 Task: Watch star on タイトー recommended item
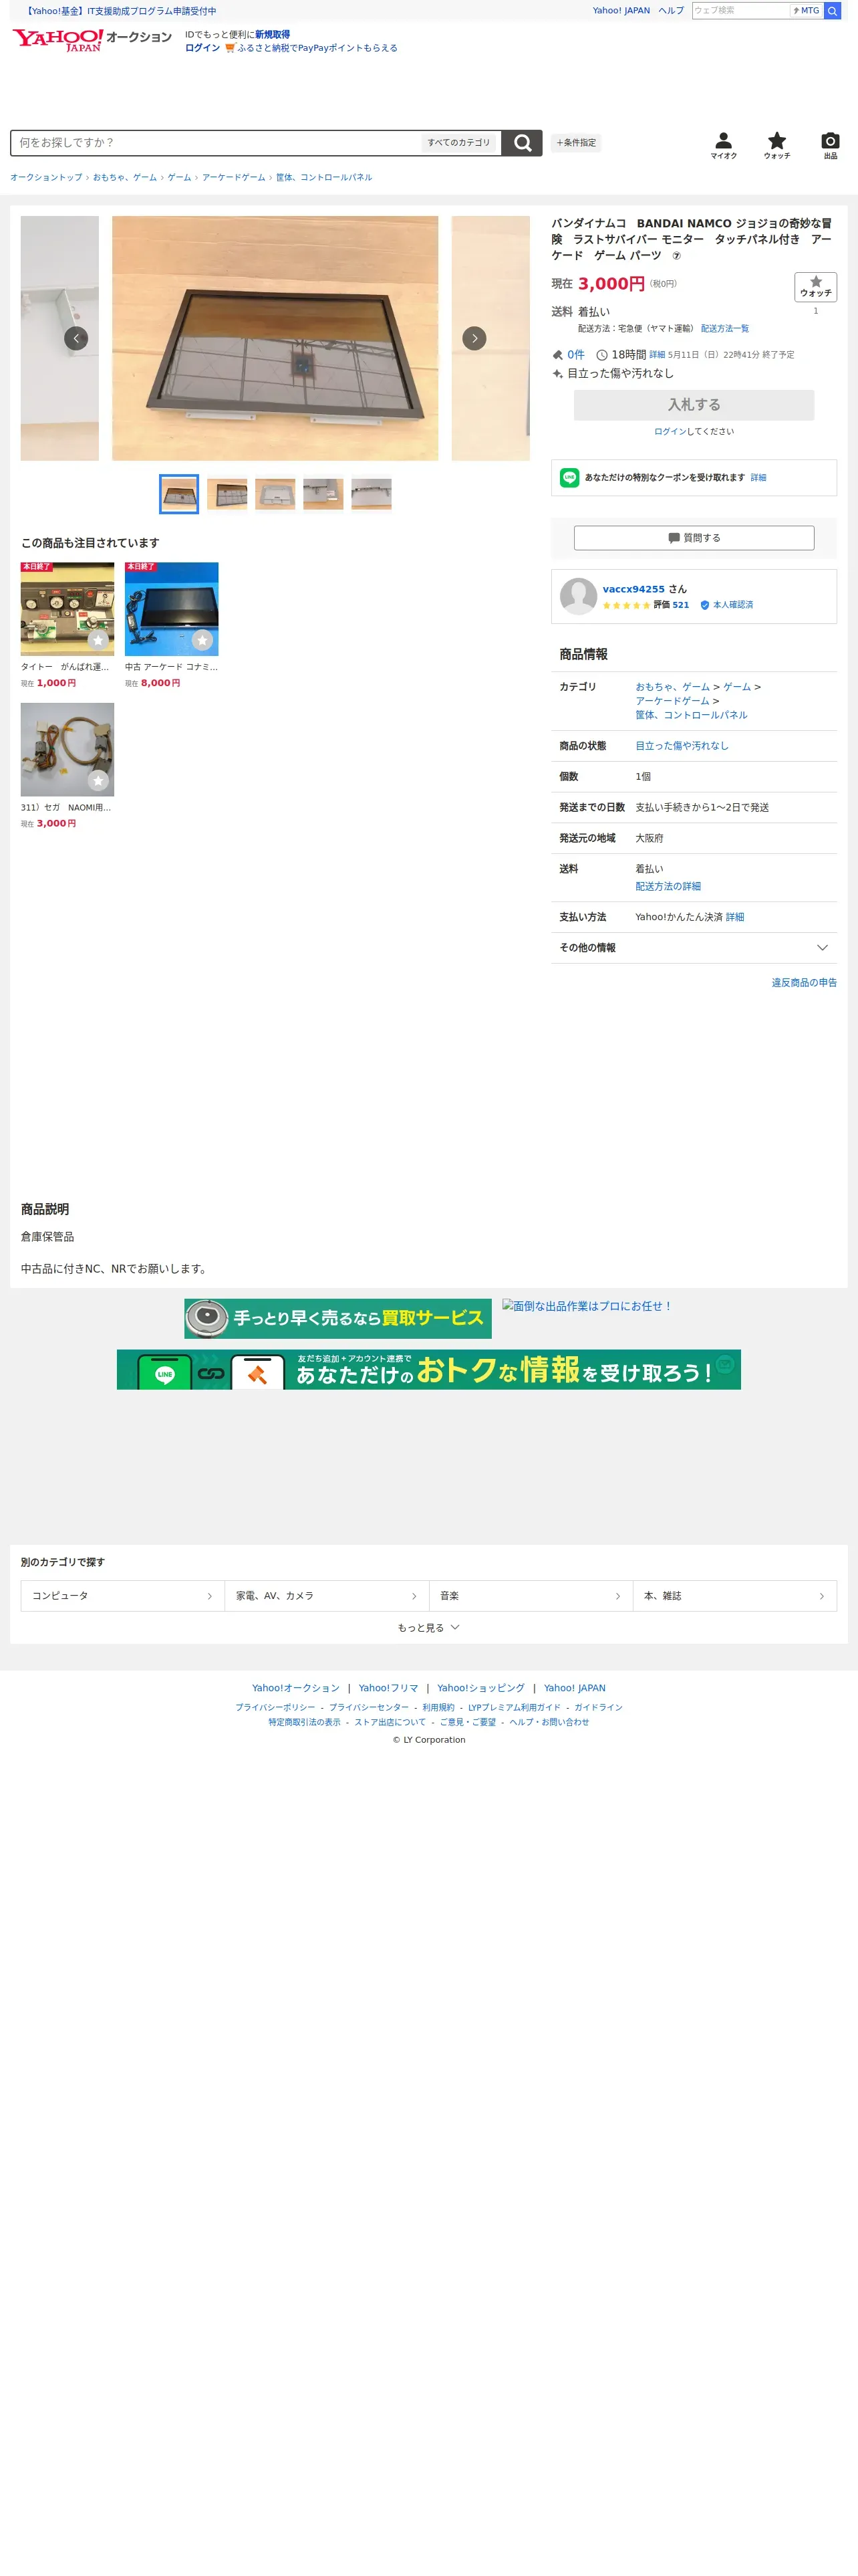point(98,640)
